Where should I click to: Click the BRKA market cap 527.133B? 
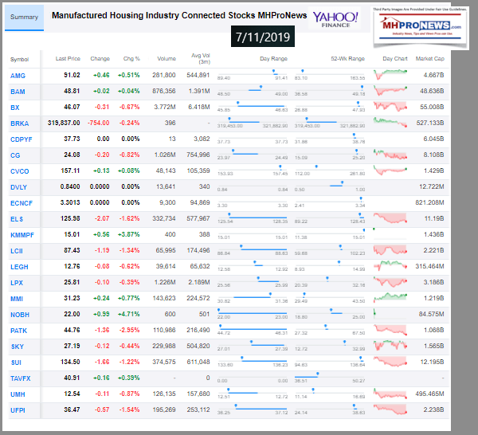tap(430, 123)
